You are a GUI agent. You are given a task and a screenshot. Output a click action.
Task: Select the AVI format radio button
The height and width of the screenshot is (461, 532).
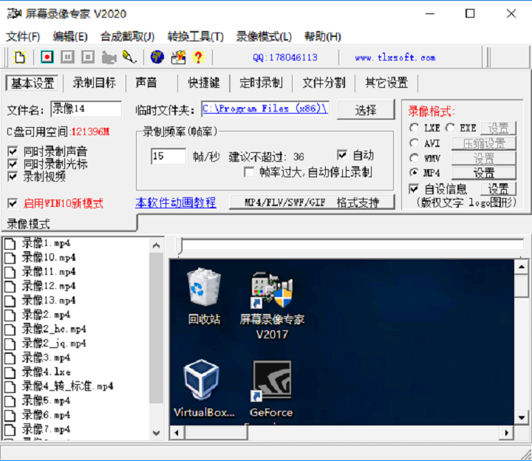tap(415, 143)
